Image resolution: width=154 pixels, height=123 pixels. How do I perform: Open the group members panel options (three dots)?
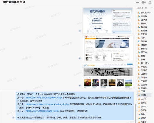[x=152, y=8]
